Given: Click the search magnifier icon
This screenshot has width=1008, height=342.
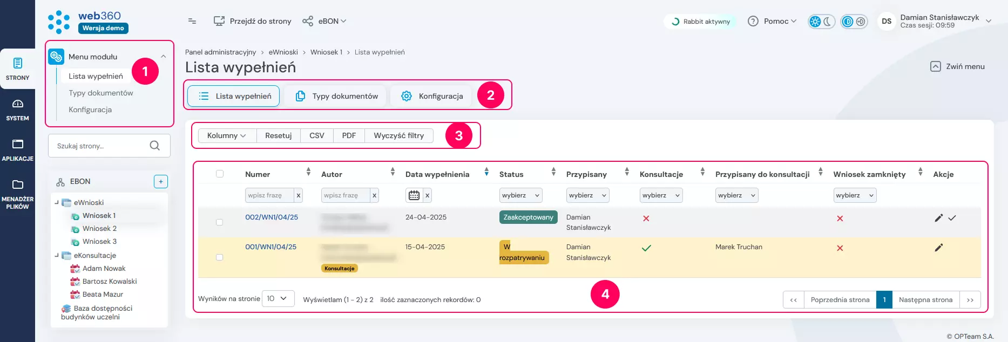Looking at the screenshot, I should coord(154,146).
